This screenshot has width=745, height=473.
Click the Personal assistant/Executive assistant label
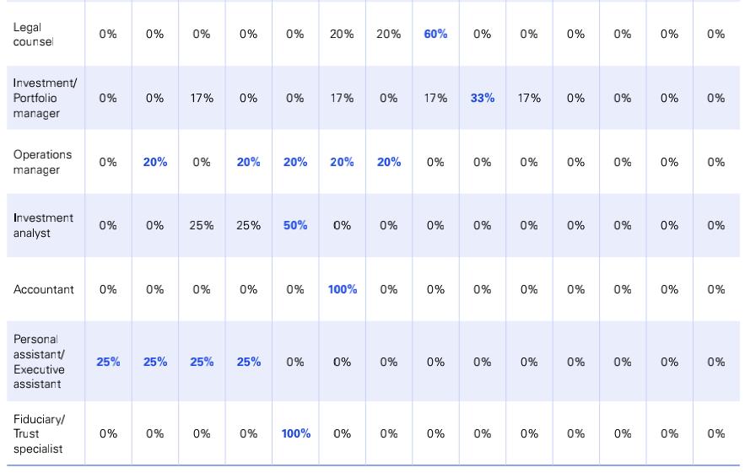pyautogui.click(x=39, y=362)
